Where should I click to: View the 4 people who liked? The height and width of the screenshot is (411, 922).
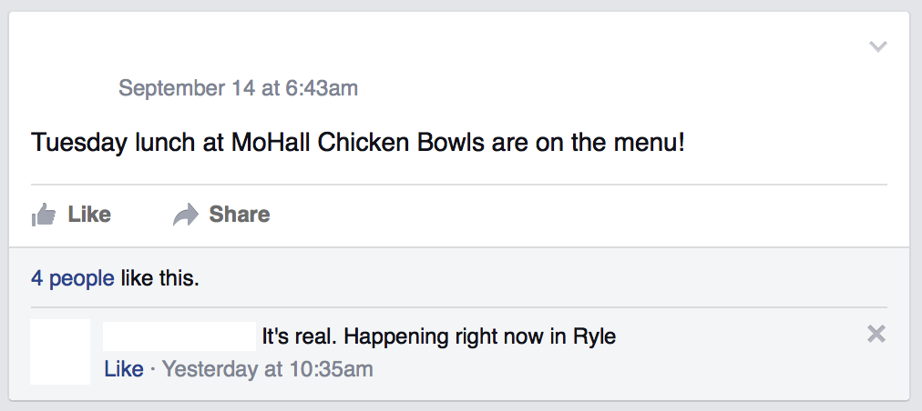click(72, 277)
